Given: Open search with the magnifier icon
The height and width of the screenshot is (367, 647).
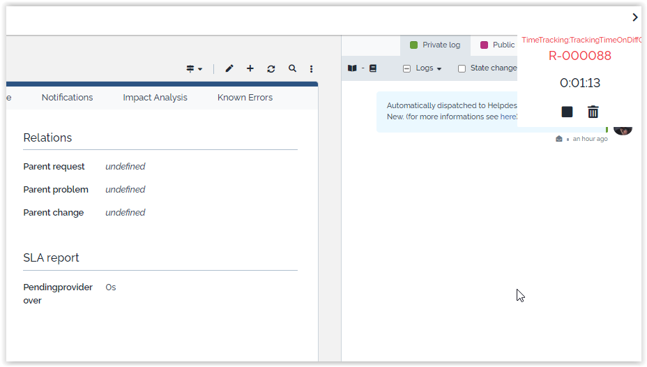Looking at the screenshot, I should pos(292,68).
